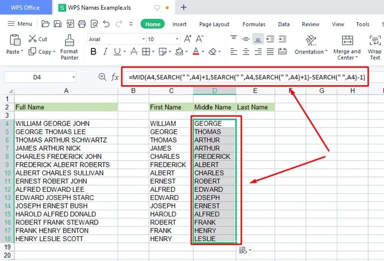The image size is (384, 261).
Task: Open the View tab
Action: (x=338, y=24)
